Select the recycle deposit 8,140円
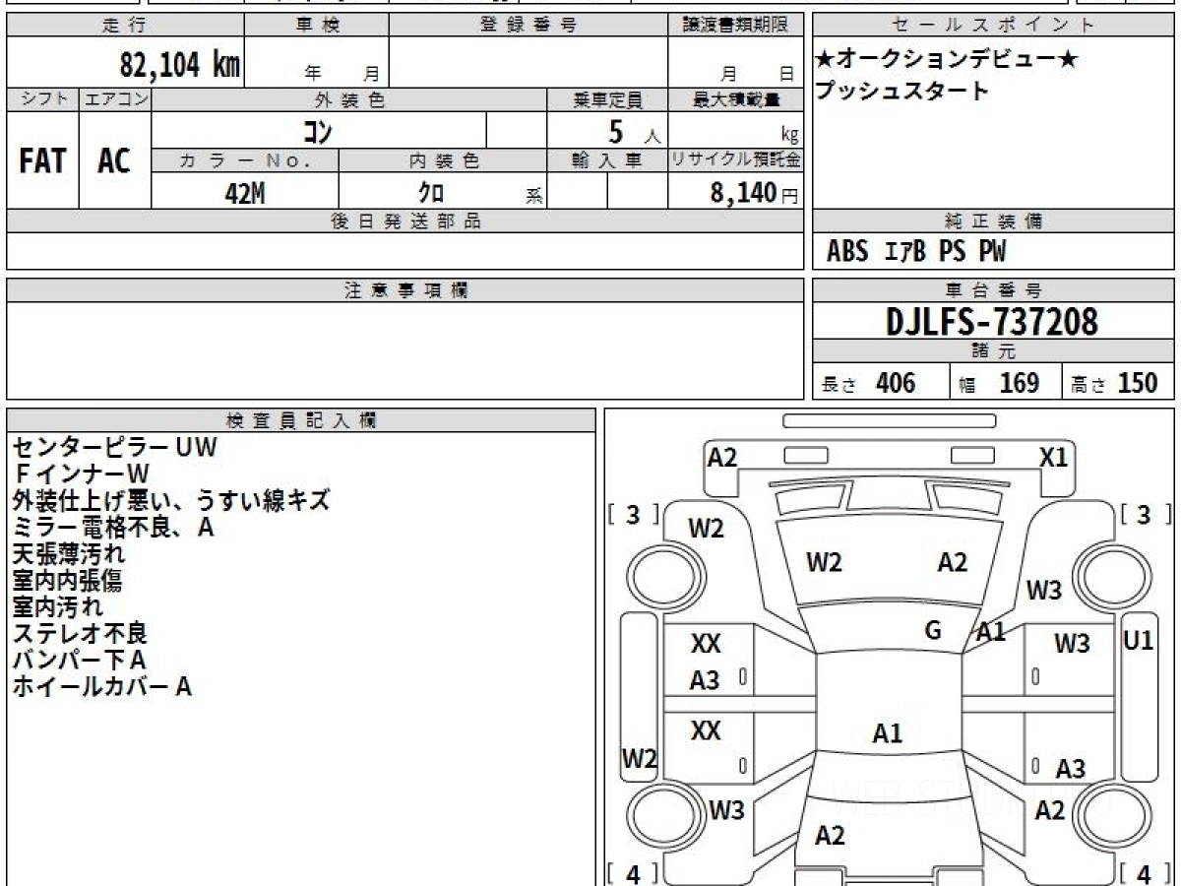 pos(754,193)
